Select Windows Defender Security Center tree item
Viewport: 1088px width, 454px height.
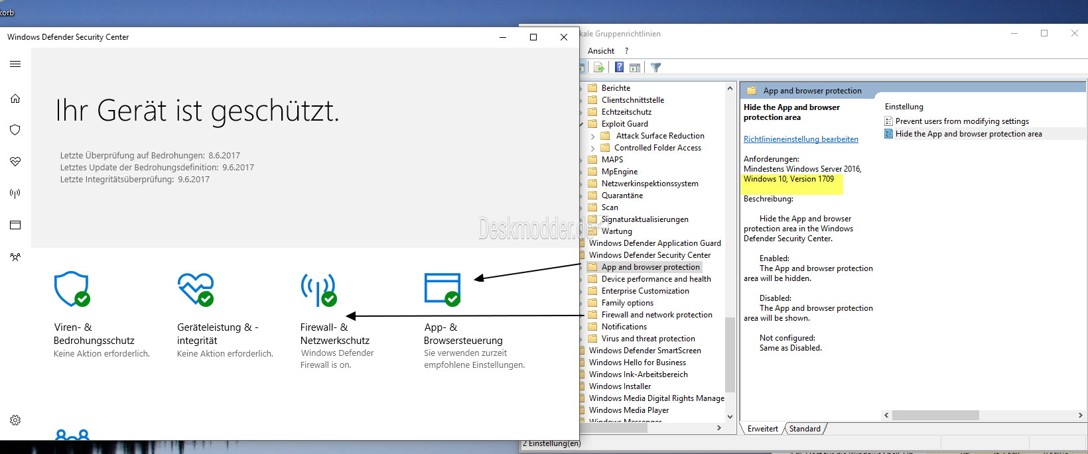649,255
